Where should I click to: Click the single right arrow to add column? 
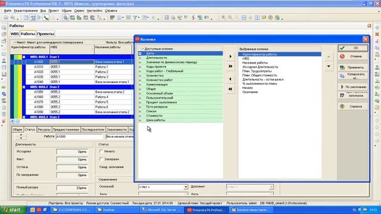pyautogui.click(x=230, y=56)
